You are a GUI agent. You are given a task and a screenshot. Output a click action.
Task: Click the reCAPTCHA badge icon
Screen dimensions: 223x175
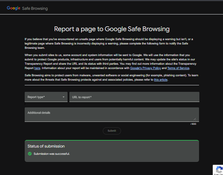click(x=219, y=170)
